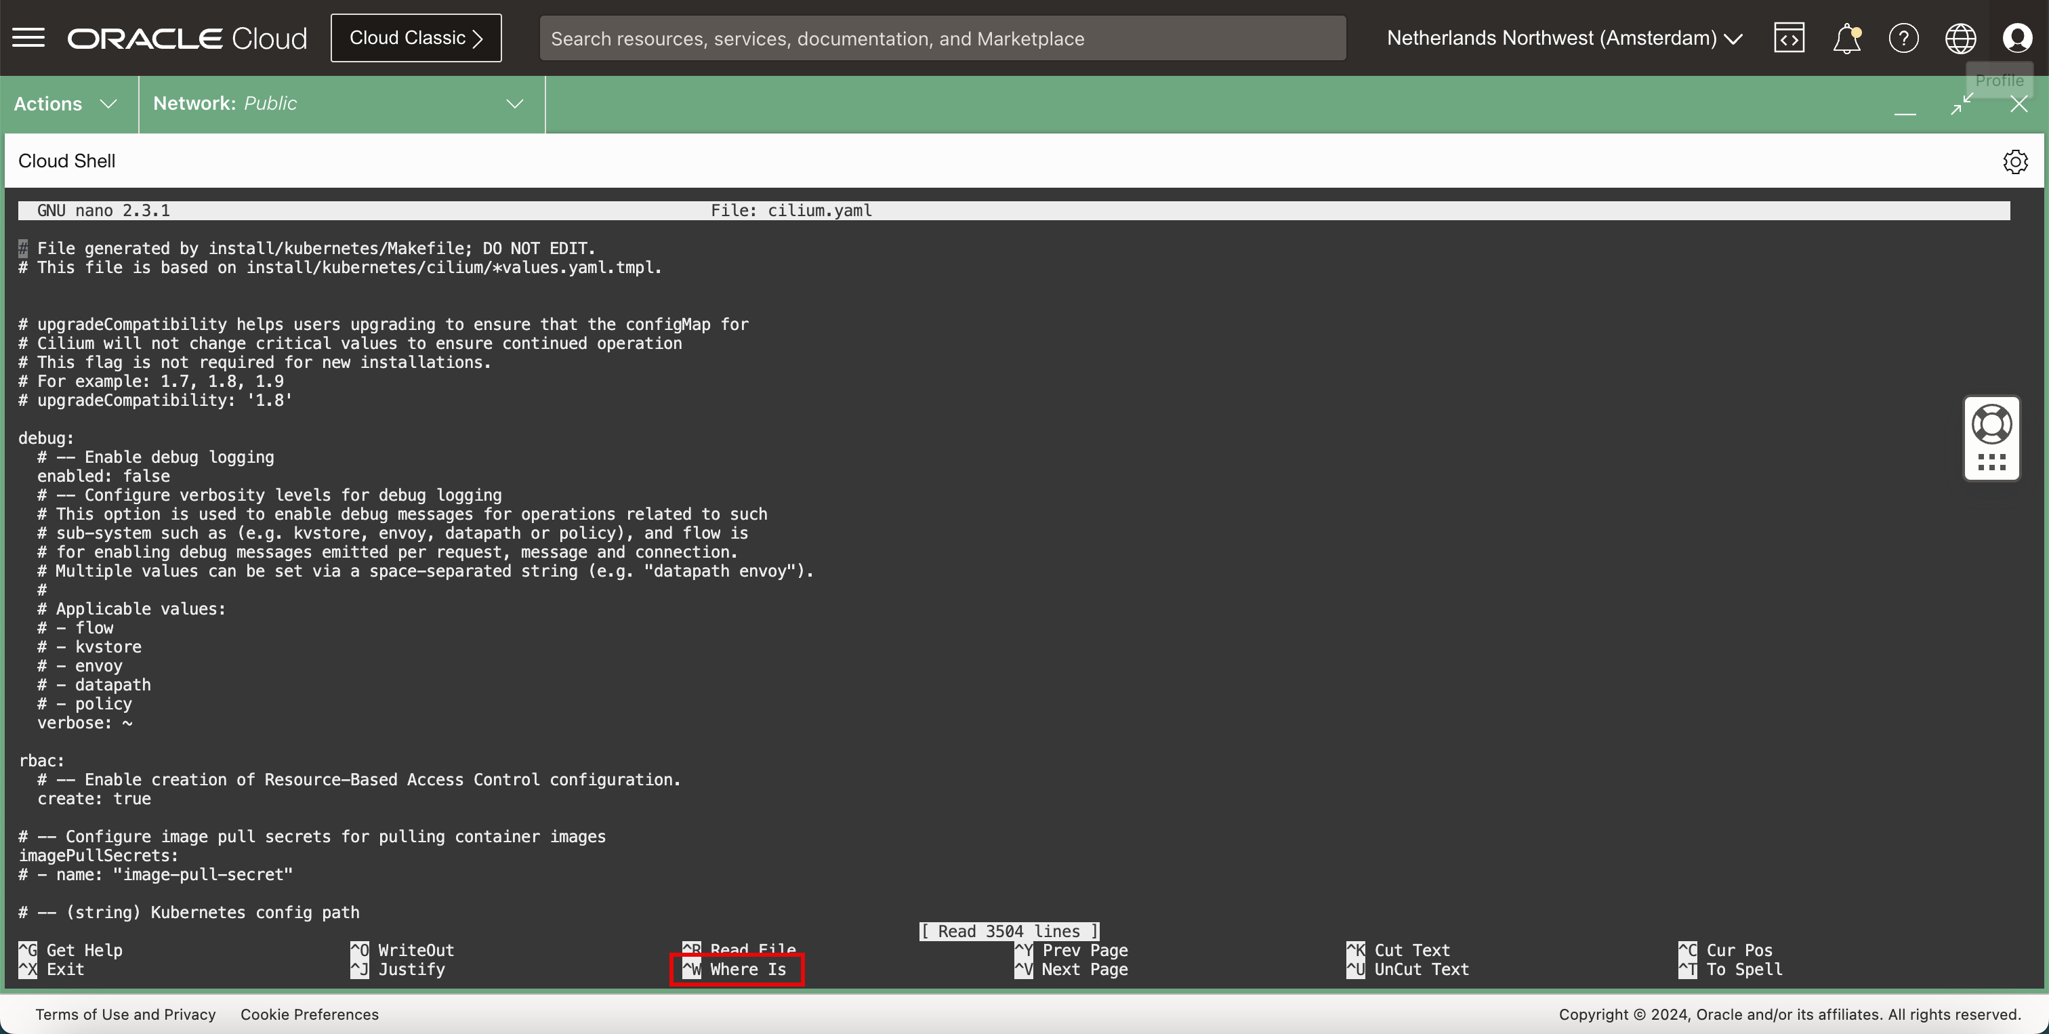Click the search resources input field
Viewport: 2049px width, 1034px height.
point(942,38)
